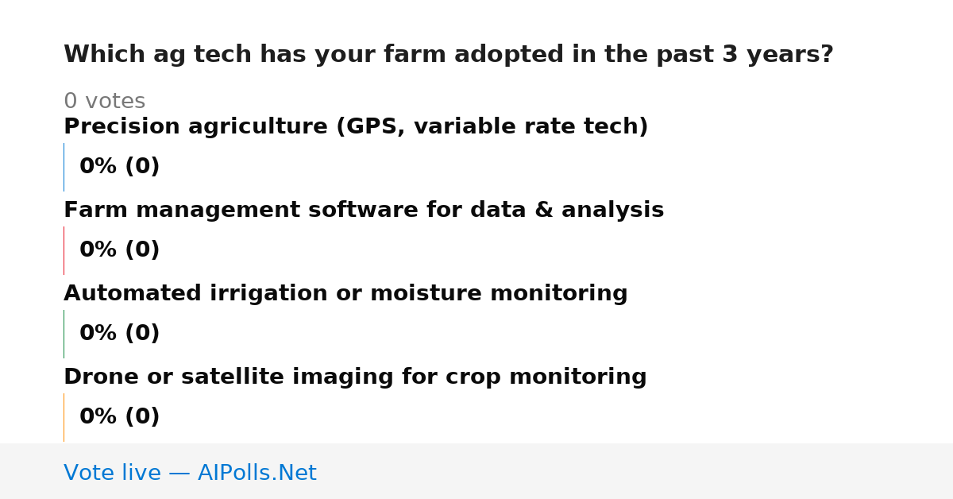The width and height of the screenshot is (953, 499).
Task: Click the gray footer bar background
Action: [635, 471]
